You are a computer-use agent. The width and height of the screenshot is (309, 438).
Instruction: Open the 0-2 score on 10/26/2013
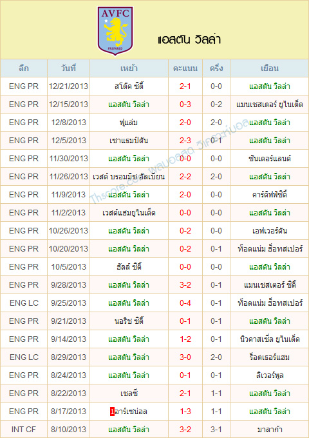185,231
